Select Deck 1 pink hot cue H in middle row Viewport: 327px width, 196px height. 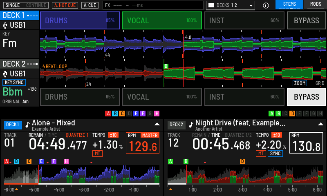[x=157, y=114]
